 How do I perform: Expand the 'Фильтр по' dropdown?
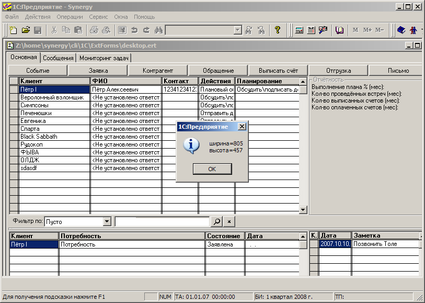pos(107,222)
